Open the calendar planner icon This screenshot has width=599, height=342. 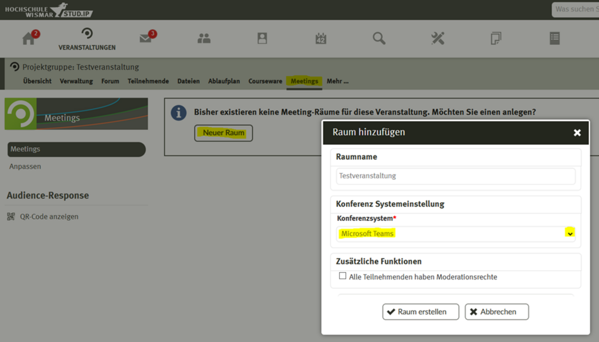click(x=321, y=38)
